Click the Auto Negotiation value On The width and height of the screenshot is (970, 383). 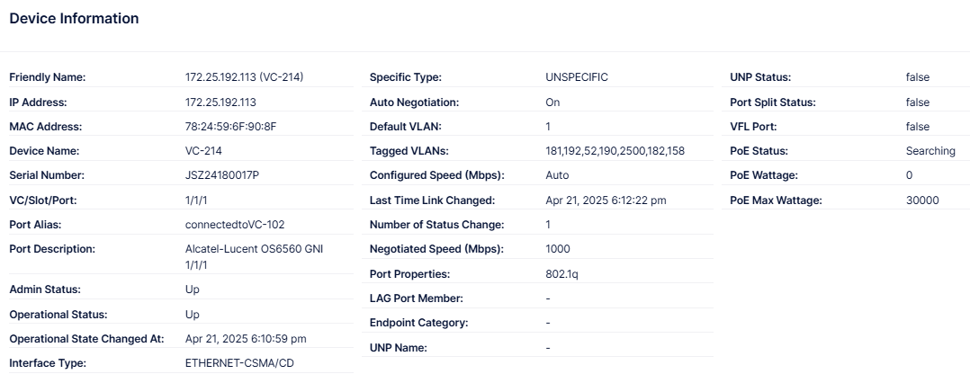tap(552, 102)
